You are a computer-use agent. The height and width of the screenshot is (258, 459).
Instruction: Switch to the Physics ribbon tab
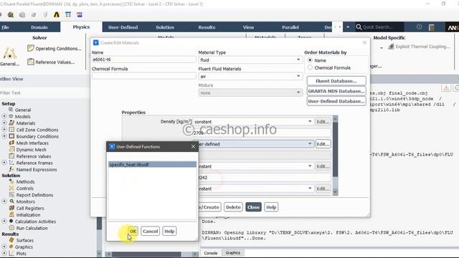[x=81, y=27]
